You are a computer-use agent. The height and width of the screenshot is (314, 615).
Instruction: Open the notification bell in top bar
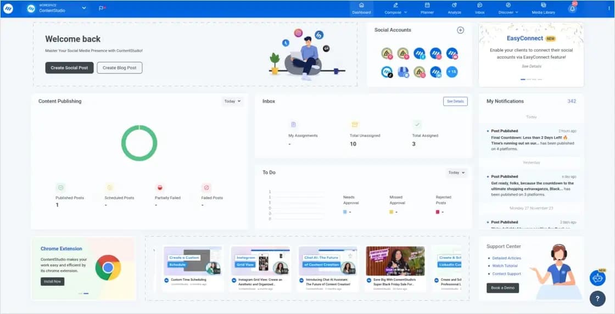click(572, 8)
